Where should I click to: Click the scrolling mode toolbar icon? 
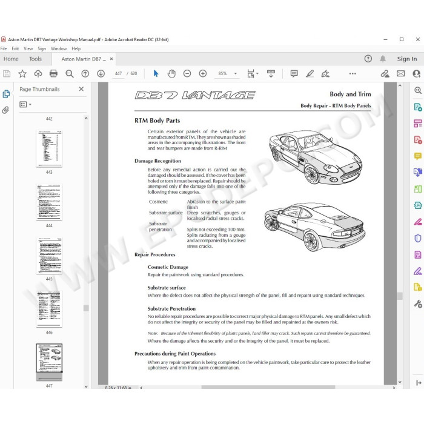271,73
